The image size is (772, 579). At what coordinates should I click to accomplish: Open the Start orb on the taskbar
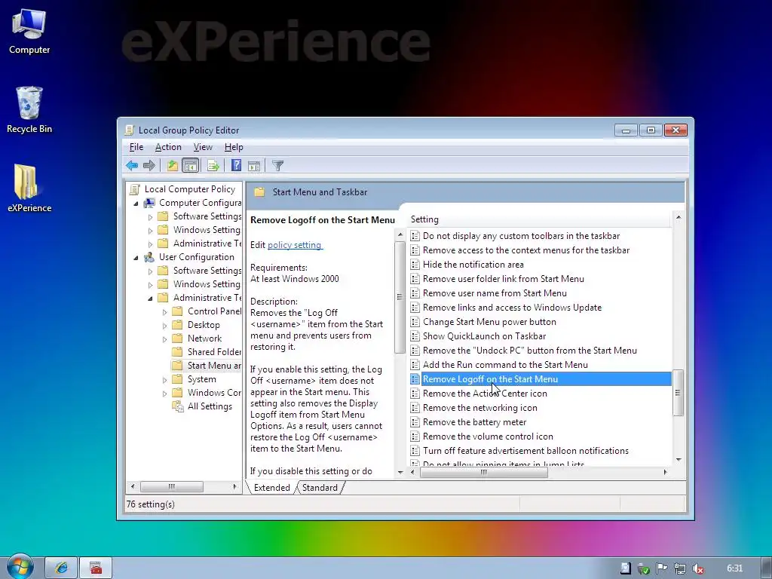20,567
